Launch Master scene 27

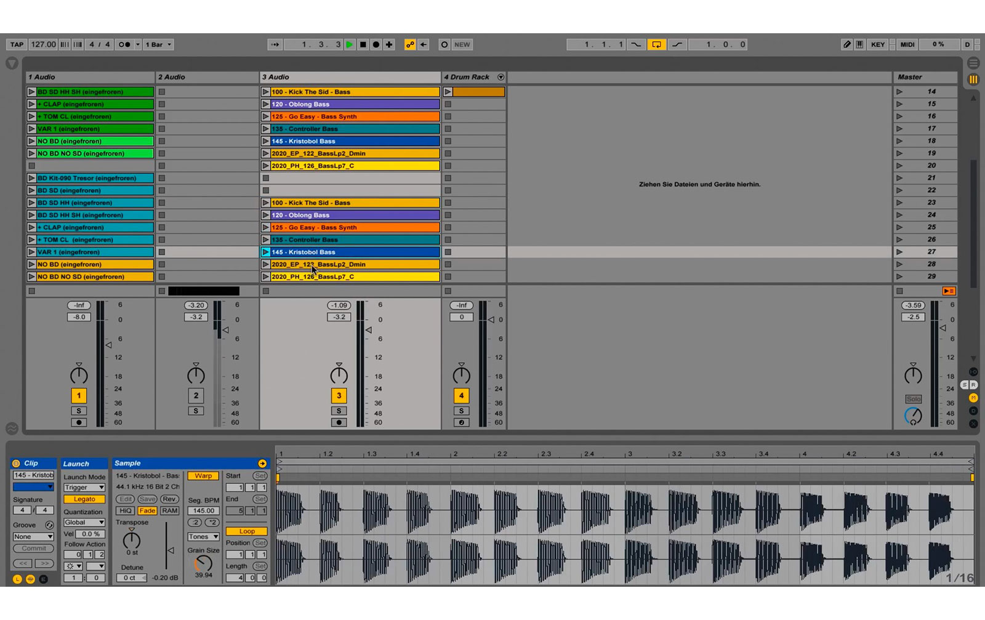(x=900, y=252)
